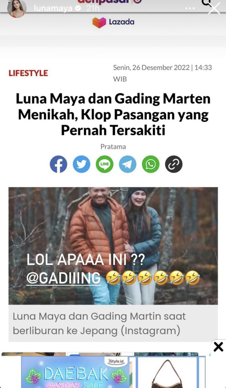The height and width of the screenshot is (388, 226).
Task: Click author name Pratama
Action: (113, 146)
